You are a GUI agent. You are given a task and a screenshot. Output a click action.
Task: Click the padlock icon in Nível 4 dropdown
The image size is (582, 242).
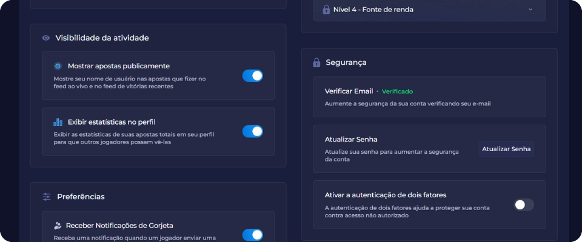coord(326,10)
